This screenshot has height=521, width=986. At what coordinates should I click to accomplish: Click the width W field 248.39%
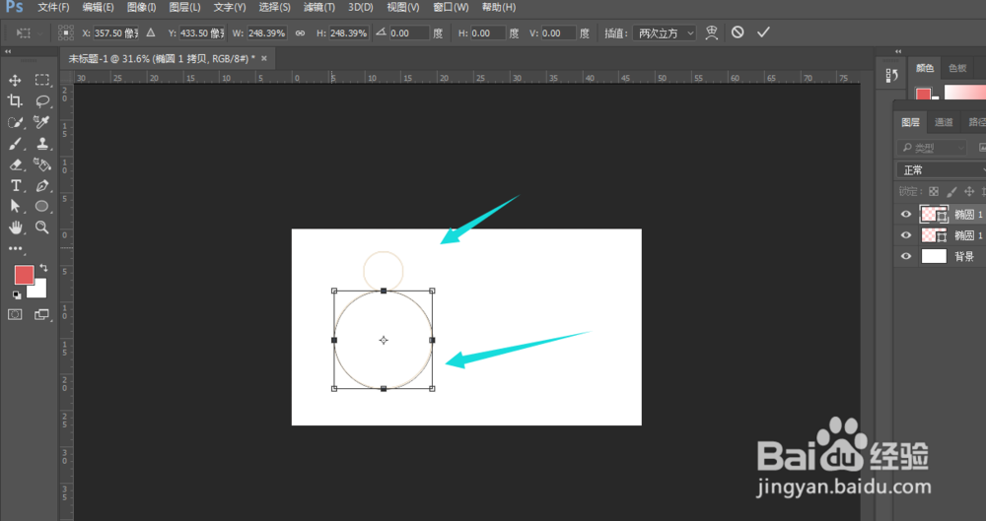pos(266,33)
